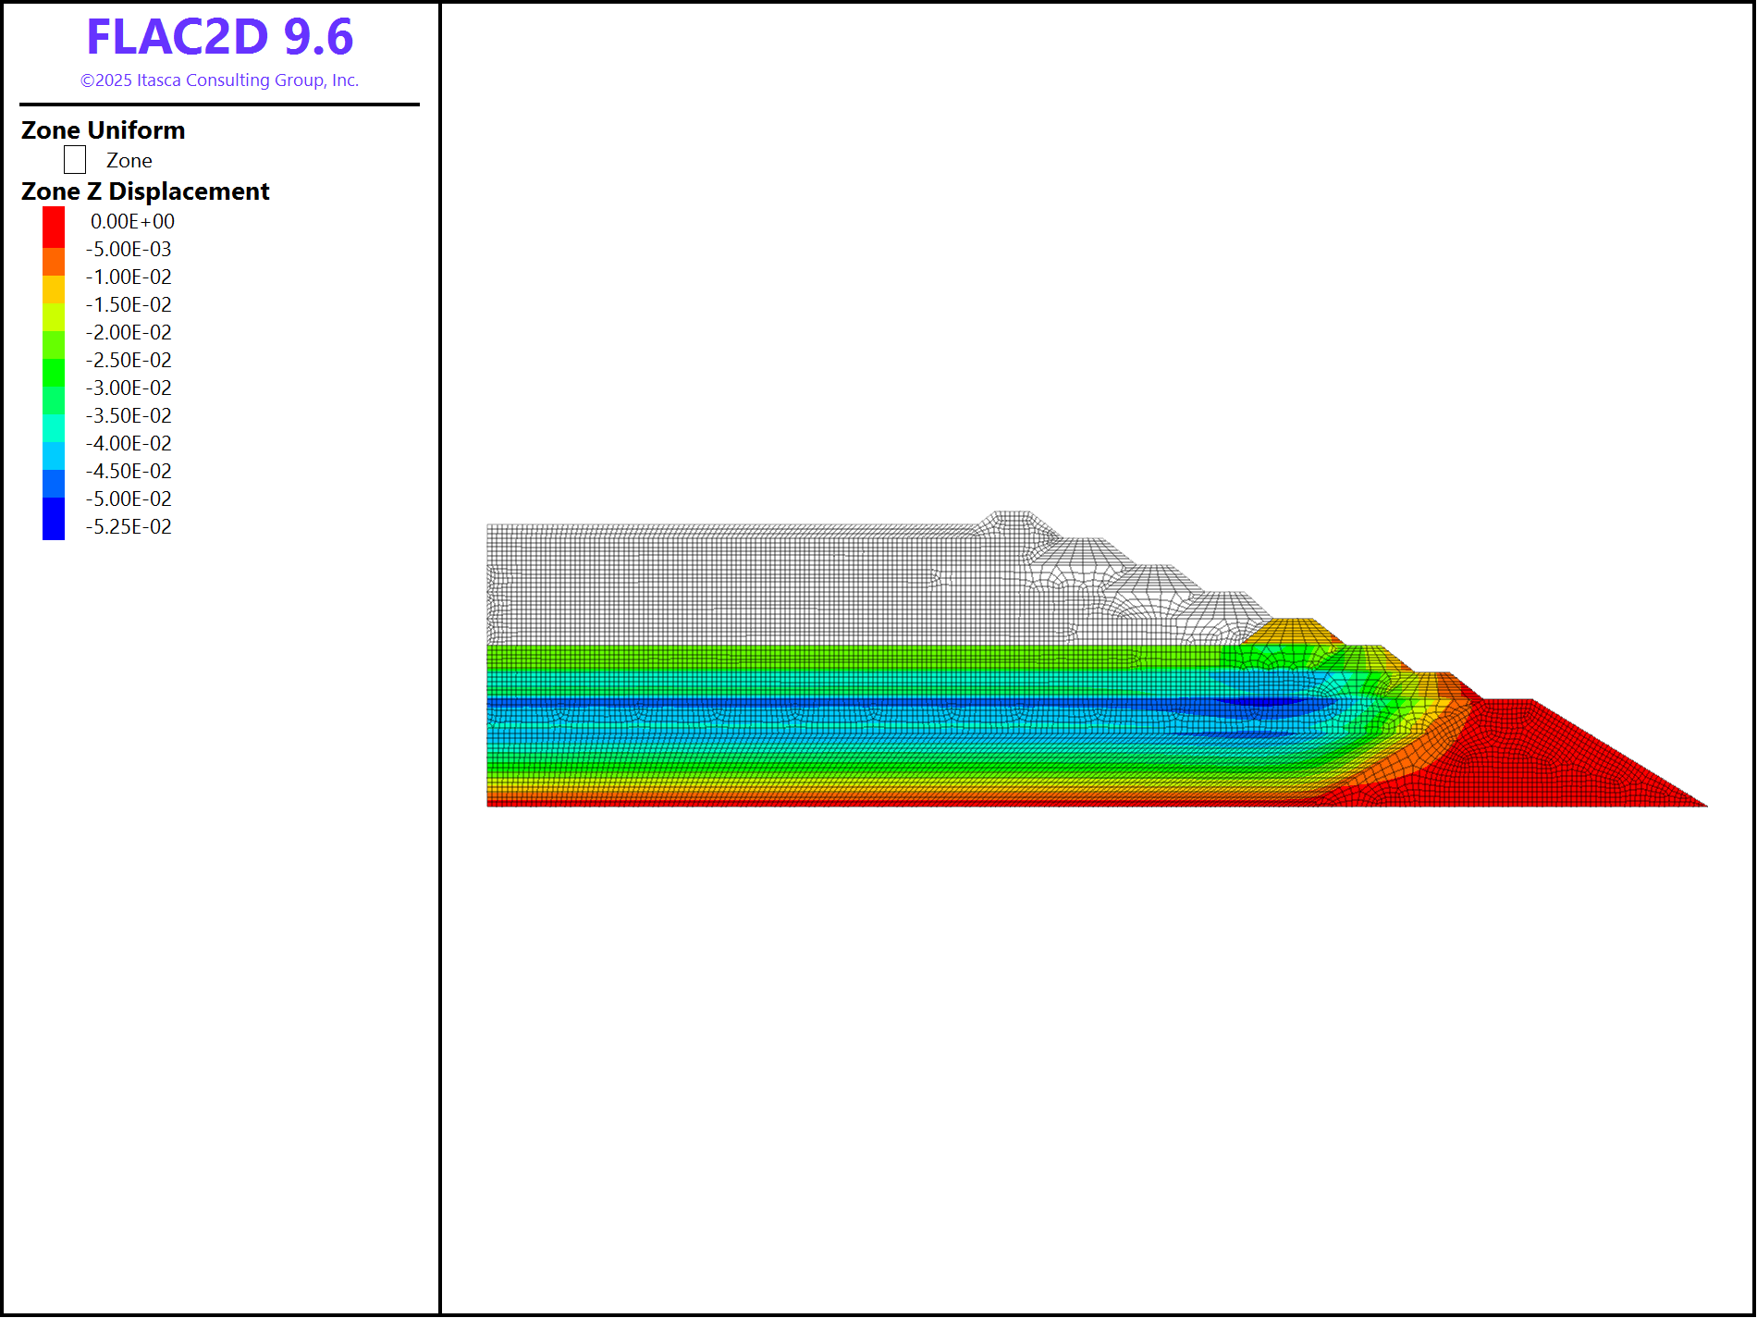Open the Itasca Consulting Group copyright text
This screenshot has height=1318, width=1757.
click(219, 80)
